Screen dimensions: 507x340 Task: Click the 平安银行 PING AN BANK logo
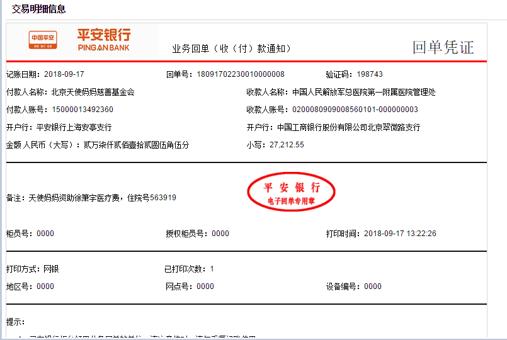pyautogui.click(x=104, y=40)
